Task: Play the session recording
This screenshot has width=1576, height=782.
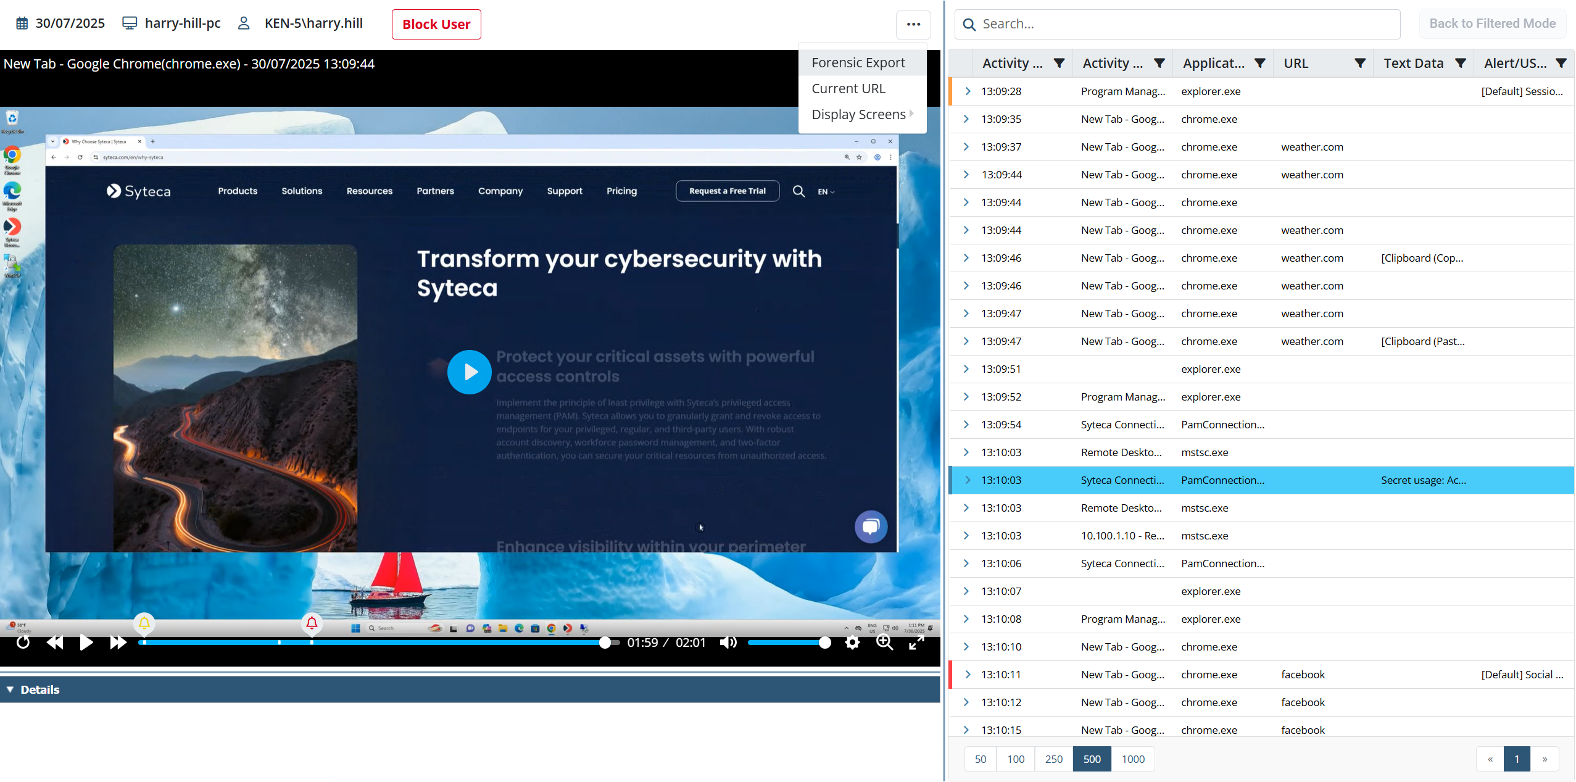Action: pyautogui.click(x=86, y=643)
